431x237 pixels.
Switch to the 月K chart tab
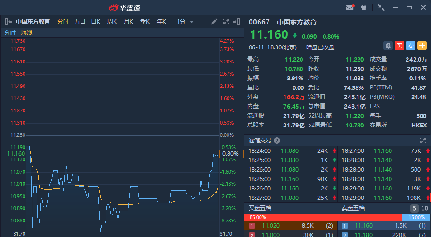(129, 22)
